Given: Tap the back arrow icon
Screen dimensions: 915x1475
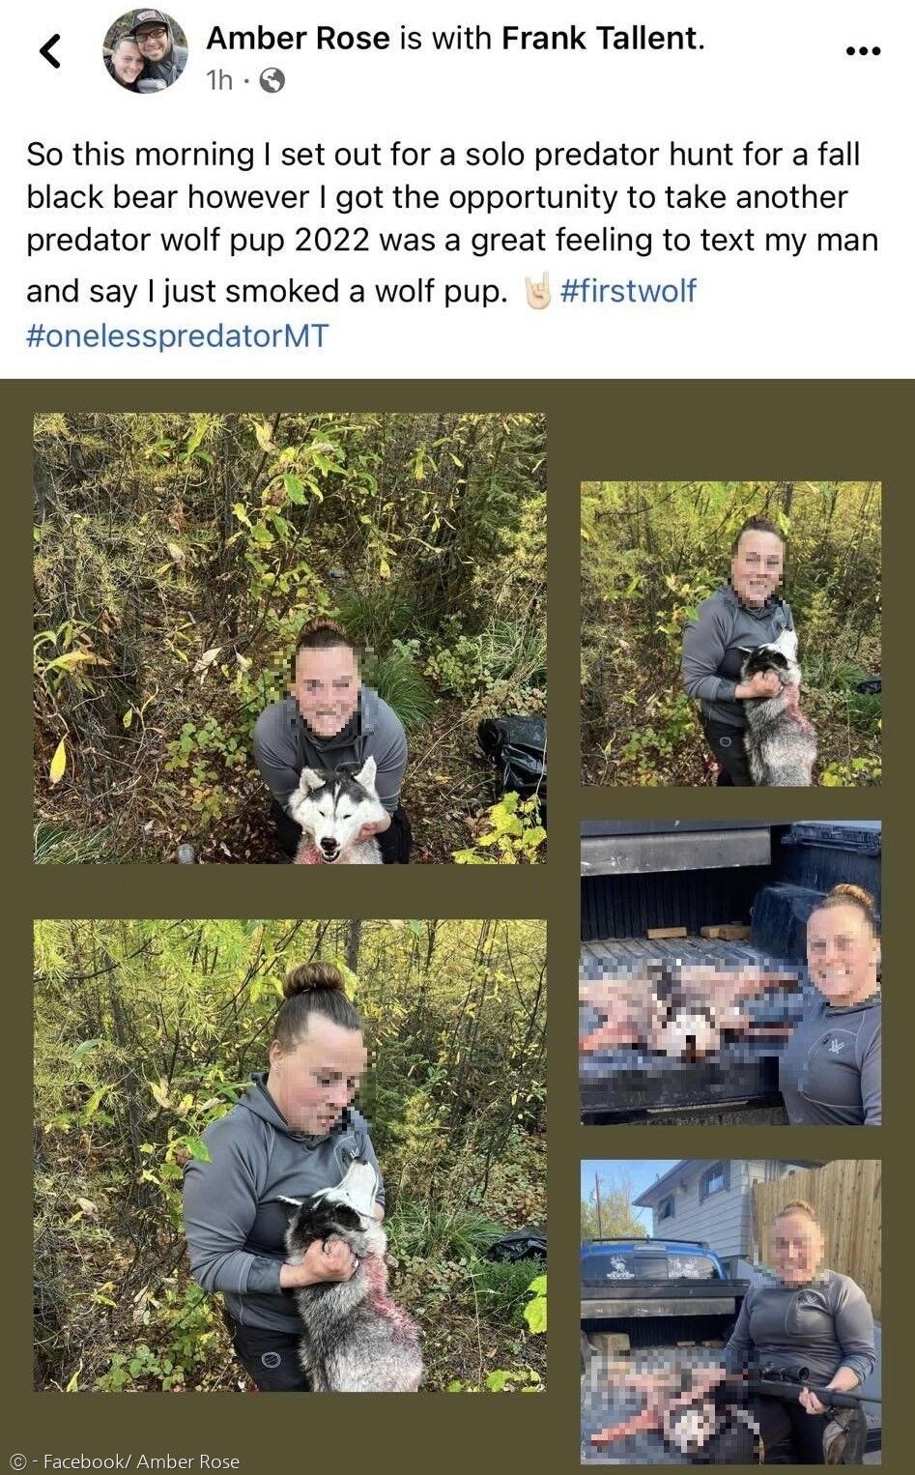Looking at the screenshot, I should click(x=51, y=51).
